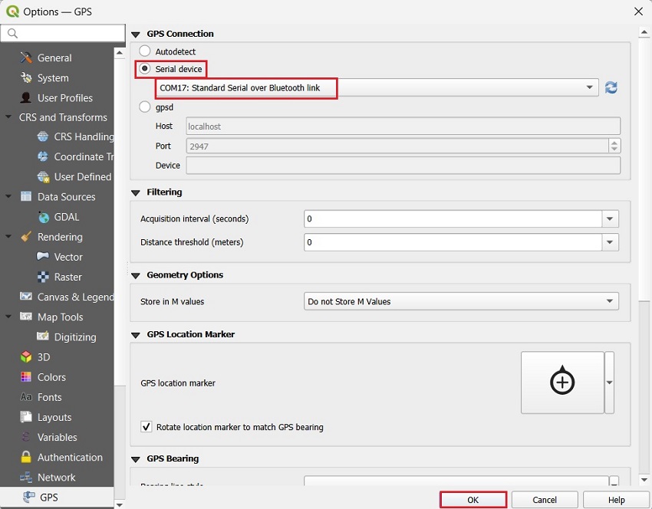Open the Authentication settings padlock icon
The width and height of the screenshot is (652, 509).
point(26,457)
